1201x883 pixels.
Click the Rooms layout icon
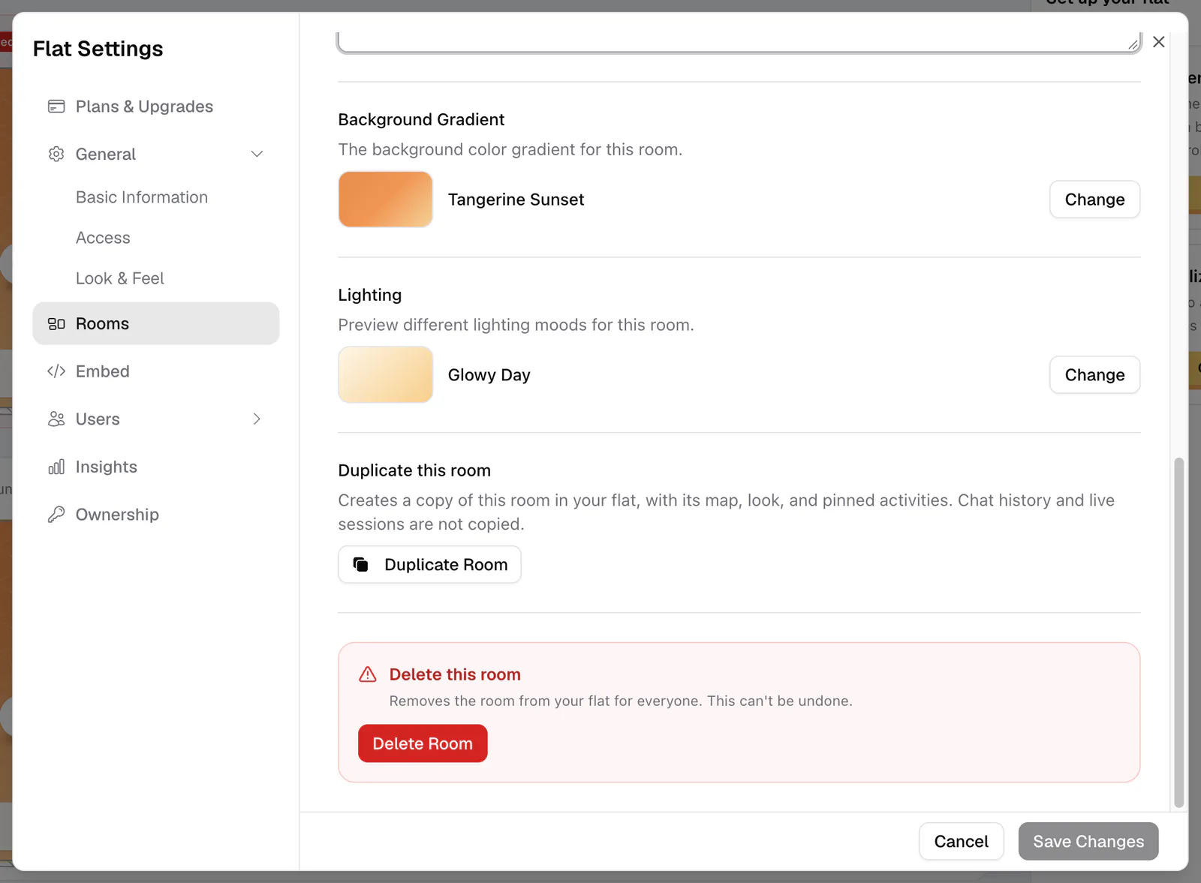[56, 324]
